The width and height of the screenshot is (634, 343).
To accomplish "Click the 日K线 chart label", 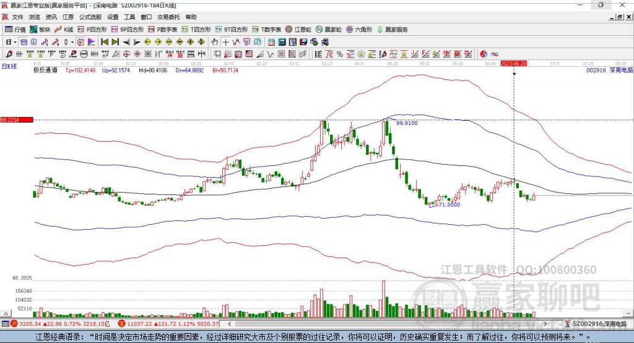I will (x=9, y=66).
